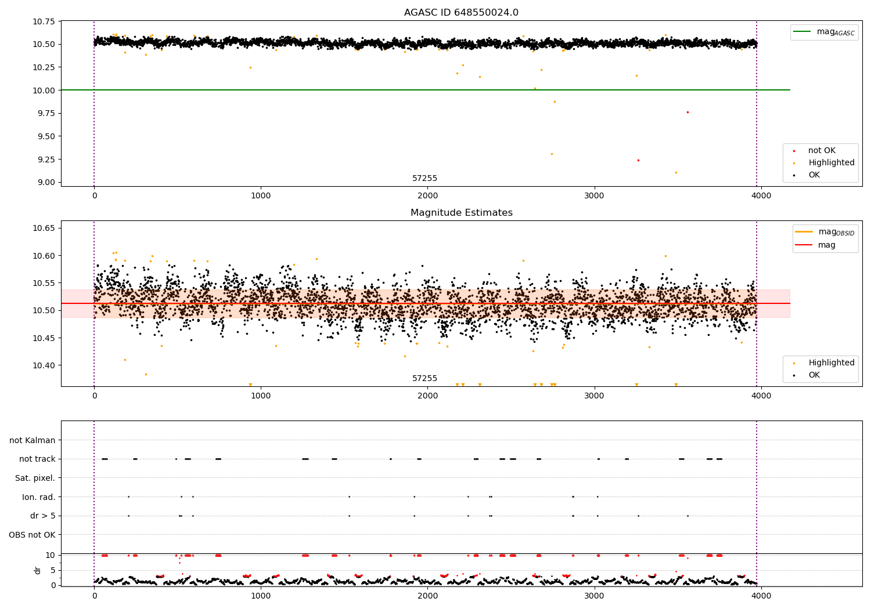Click the dr axis tick label '5'

[x=53, y=570]
